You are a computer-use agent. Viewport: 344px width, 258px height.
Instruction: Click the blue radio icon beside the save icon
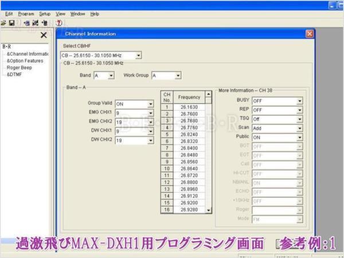pos(26,23)
